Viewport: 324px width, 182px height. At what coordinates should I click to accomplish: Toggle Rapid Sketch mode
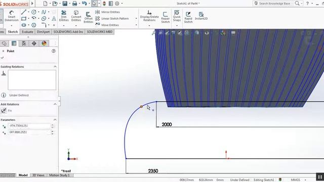coord(188,17)
